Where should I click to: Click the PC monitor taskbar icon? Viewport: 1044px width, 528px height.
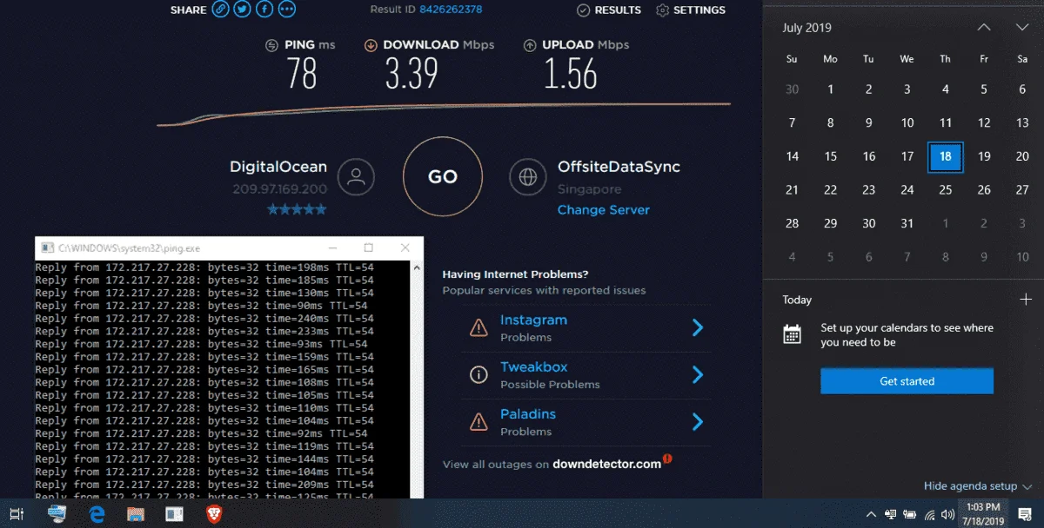click(57, 514)
